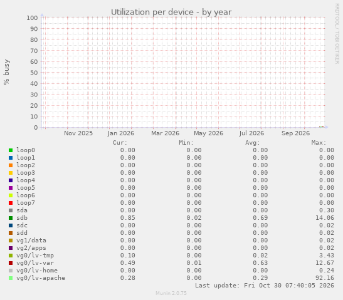
Task: Click the loop7 red color swatch
Action: click(11, 203)
